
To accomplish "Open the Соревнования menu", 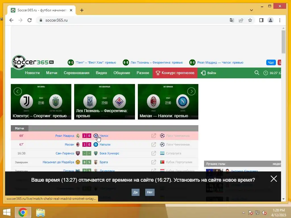I will pyautogui.click(x=76, y=73).
